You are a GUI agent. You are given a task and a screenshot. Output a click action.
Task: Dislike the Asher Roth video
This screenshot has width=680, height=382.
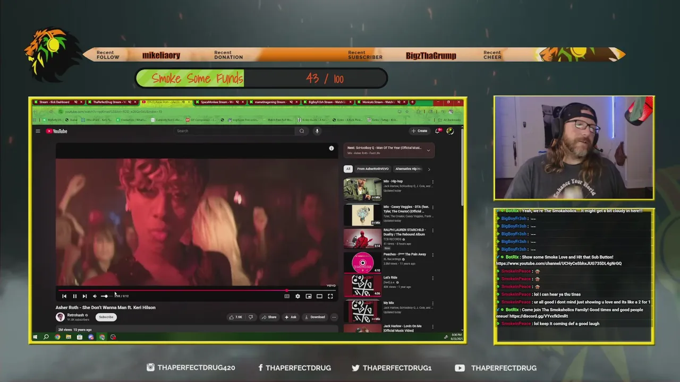(251, 317)
